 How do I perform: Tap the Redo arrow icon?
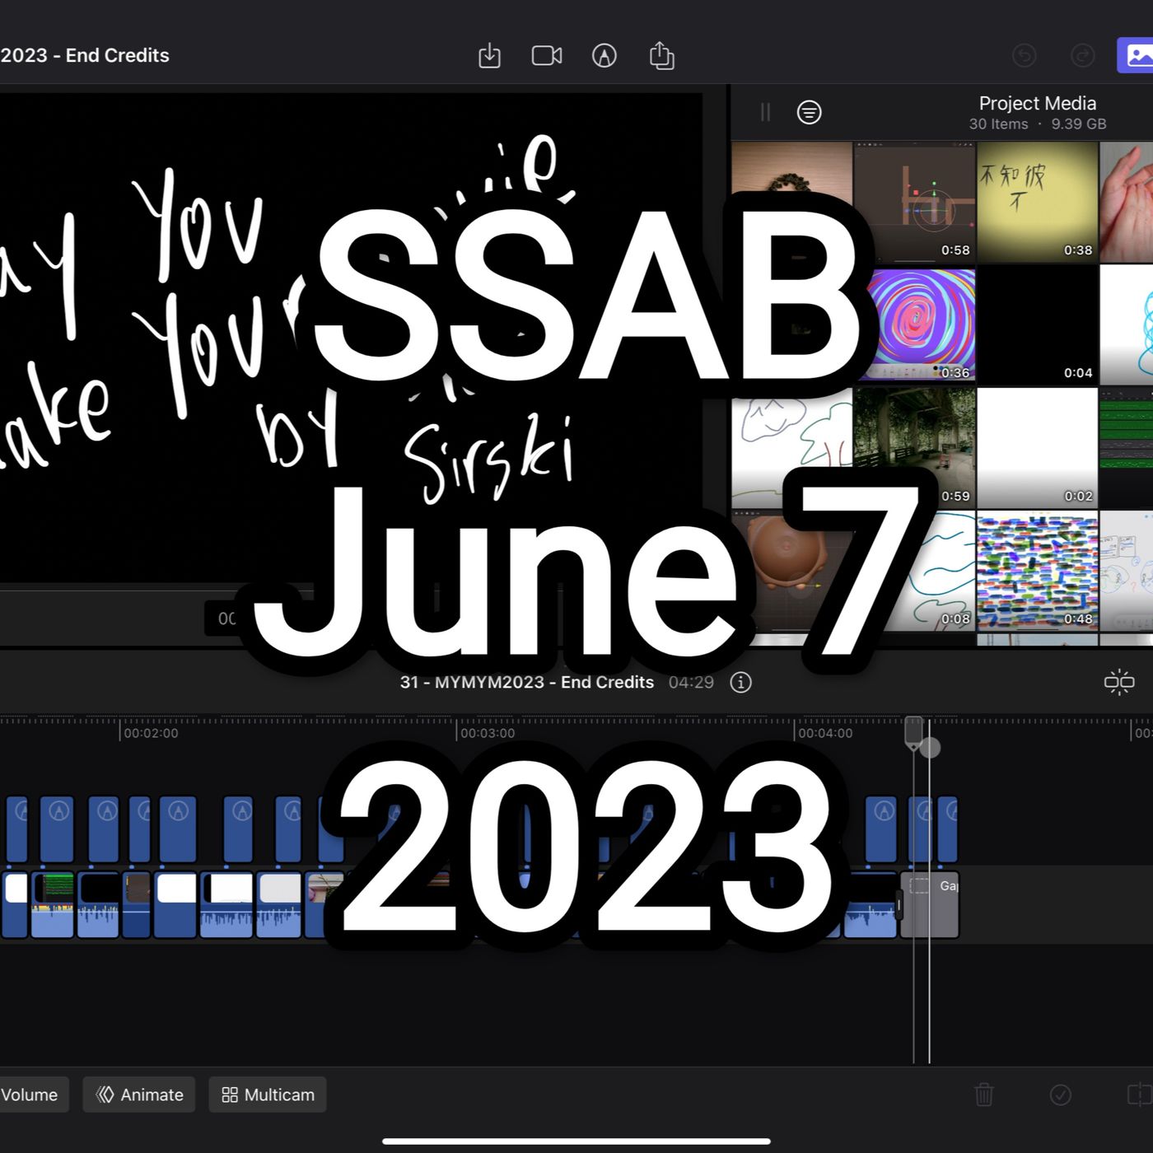coord(1082,55)
